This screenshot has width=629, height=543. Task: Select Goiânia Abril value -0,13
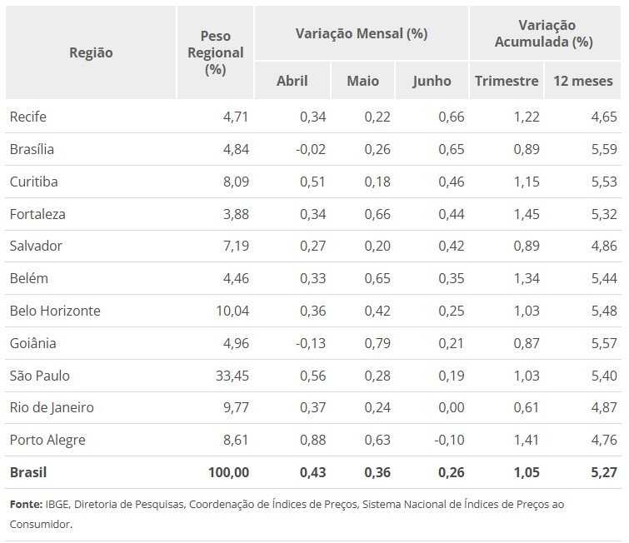(x=311, y=343)
